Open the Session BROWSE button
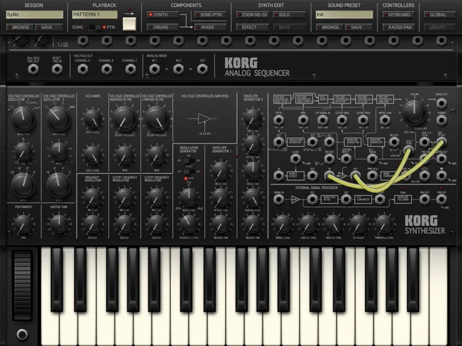 (20, 27)
